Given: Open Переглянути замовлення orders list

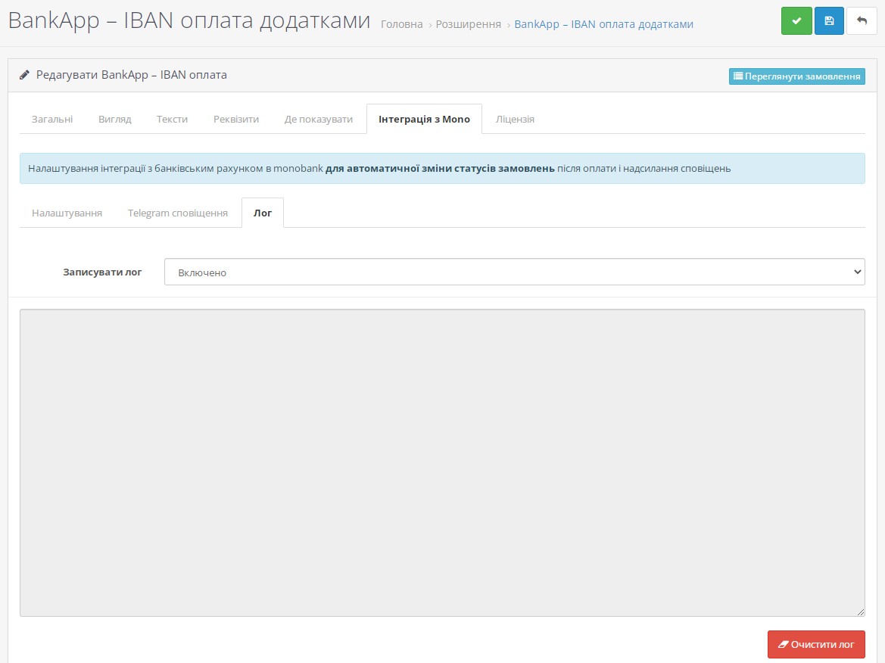Looking at the screenshot, I should coord(796,76).
